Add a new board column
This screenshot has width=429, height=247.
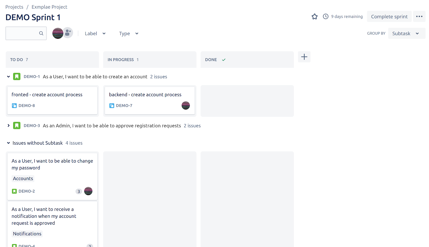[304, 57]
